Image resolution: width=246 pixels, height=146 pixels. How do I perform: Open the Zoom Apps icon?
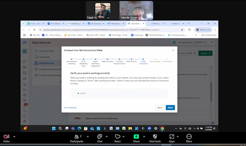point(171,137)
